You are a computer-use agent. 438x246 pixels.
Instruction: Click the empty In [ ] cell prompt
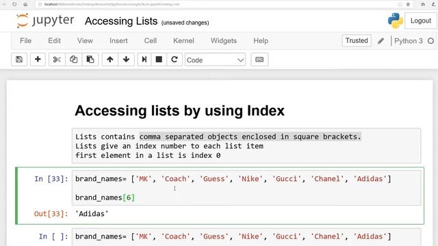click(53, 236)
